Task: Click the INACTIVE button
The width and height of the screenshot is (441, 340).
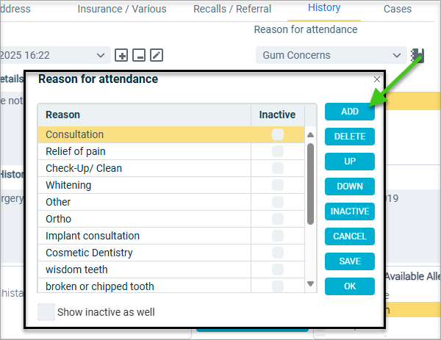Action: coord(350,211)
